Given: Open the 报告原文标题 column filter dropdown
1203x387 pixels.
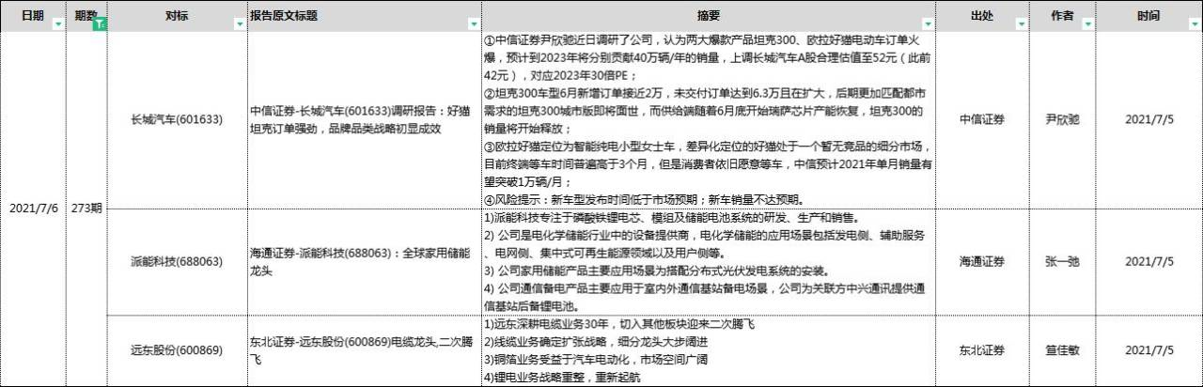Looking at the screenshot, I should (x=474, y=24).
